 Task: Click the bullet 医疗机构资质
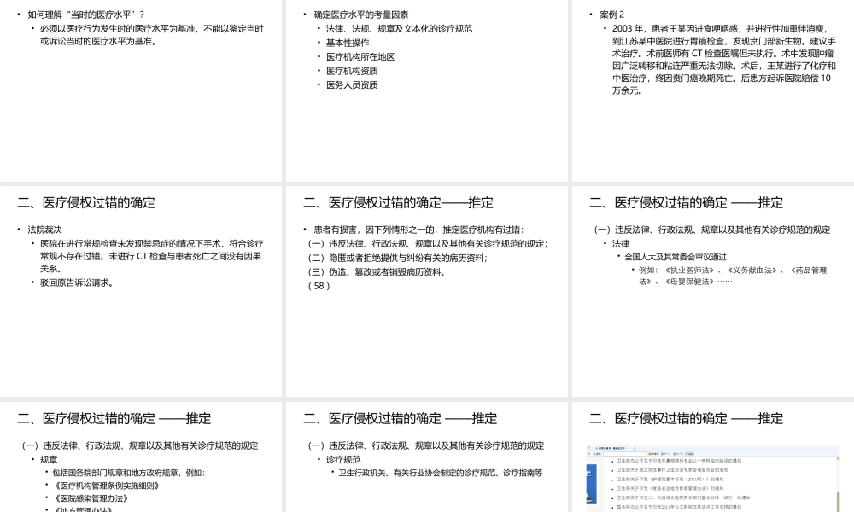[352, 71]
